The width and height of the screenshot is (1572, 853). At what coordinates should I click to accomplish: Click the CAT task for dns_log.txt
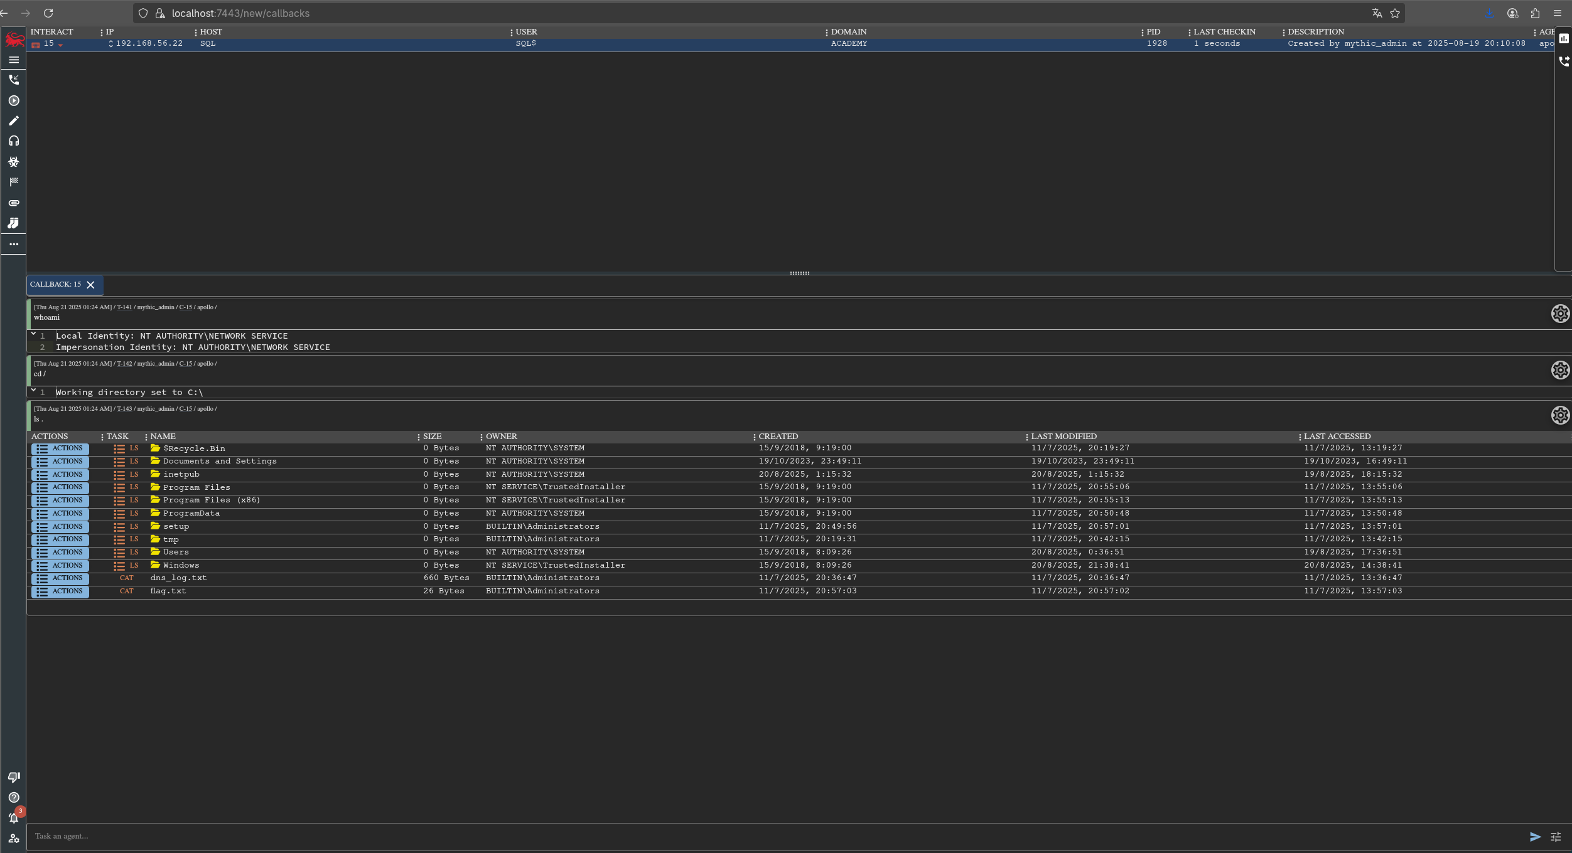tap(127, 578)
